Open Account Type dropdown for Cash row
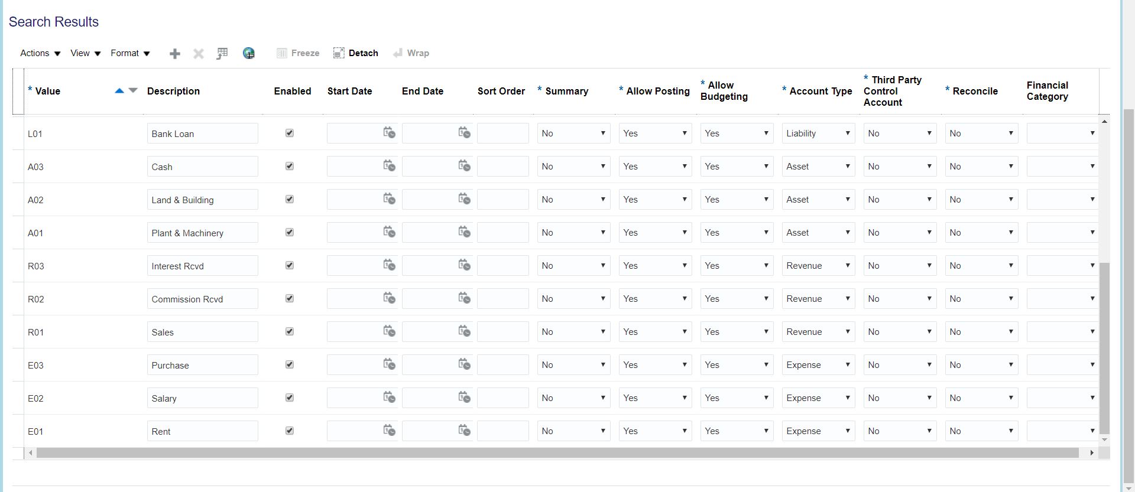 (x=819, y=167)
